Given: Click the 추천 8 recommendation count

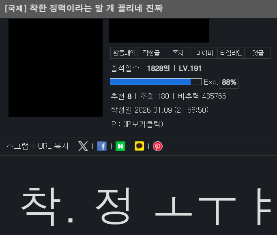Looking at the screenshot, I should point(121,96).
